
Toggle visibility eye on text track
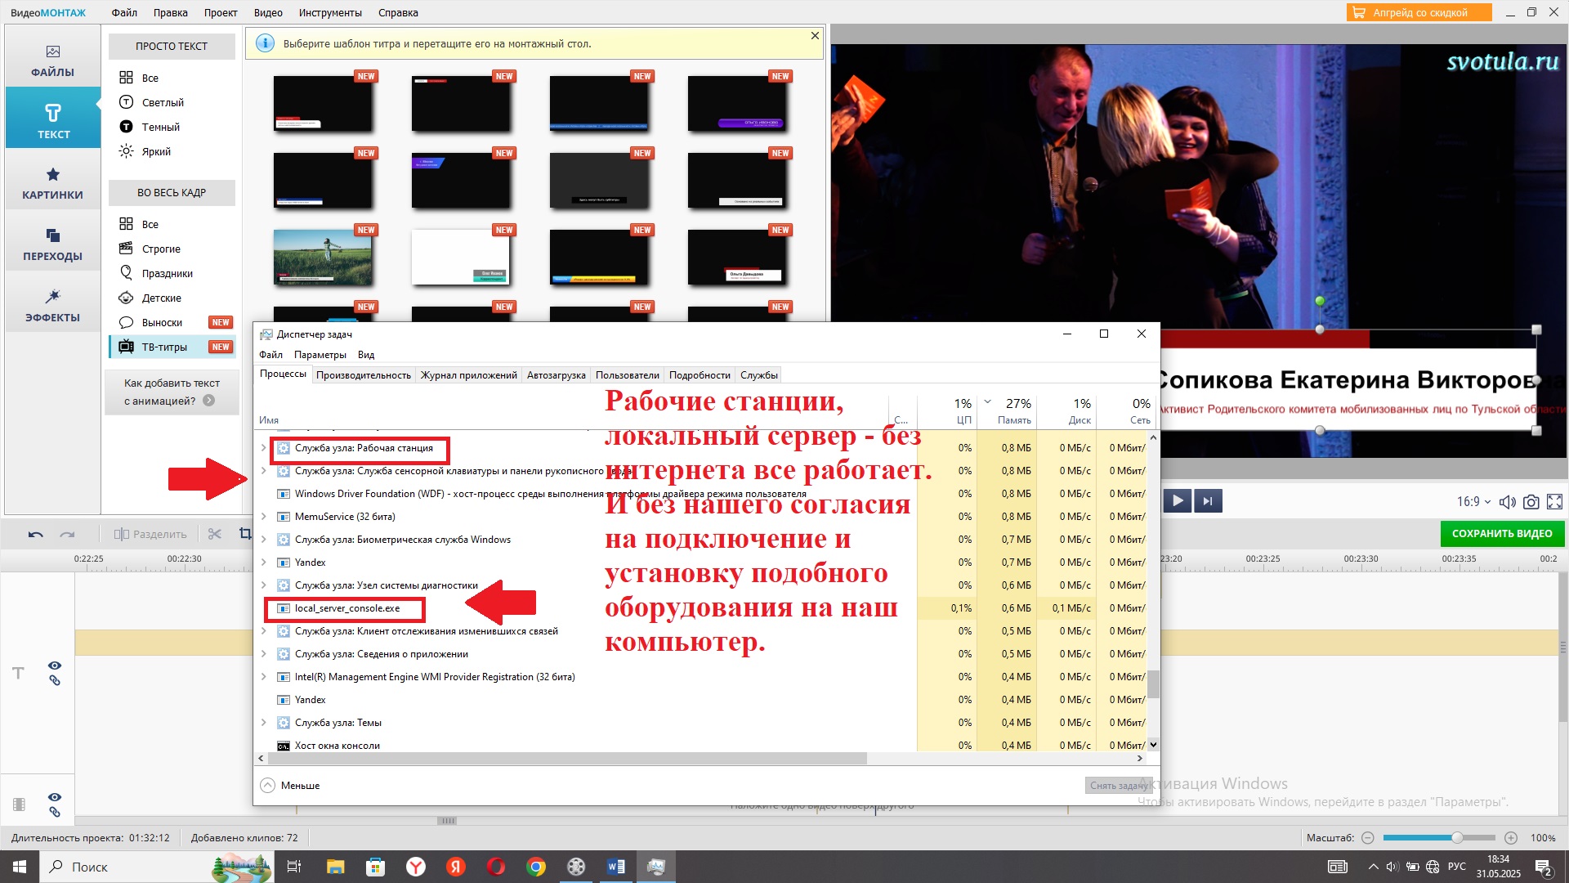point(55,666)
